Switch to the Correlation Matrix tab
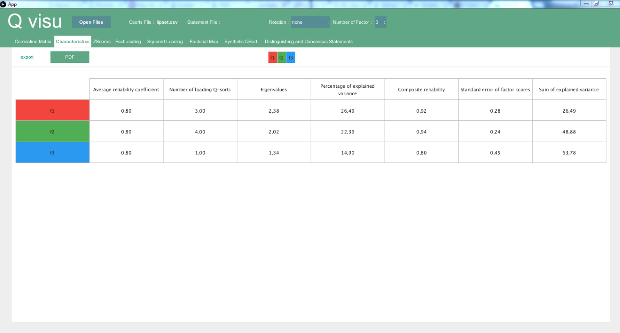This screenshot has width=620, height=333. [x=33, y=42]
